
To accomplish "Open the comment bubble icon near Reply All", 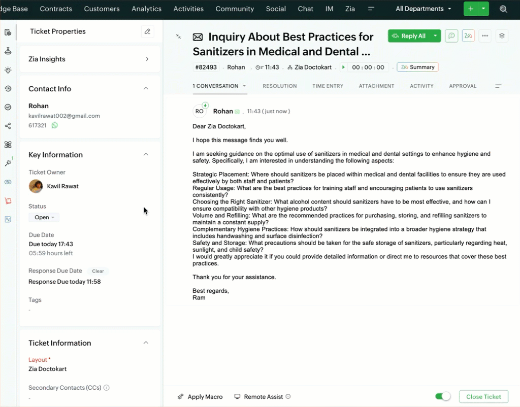I will 451,36.
